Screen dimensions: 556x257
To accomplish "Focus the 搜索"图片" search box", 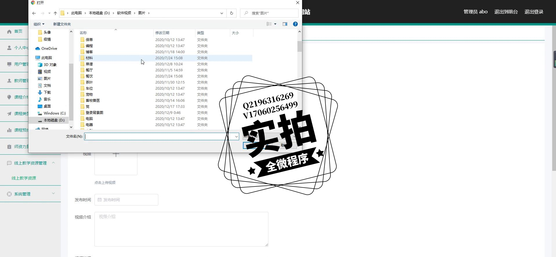I will click(269, 13).
